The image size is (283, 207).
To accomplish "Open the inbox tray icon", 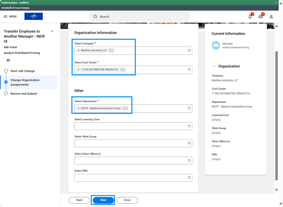I will [261, 17].
